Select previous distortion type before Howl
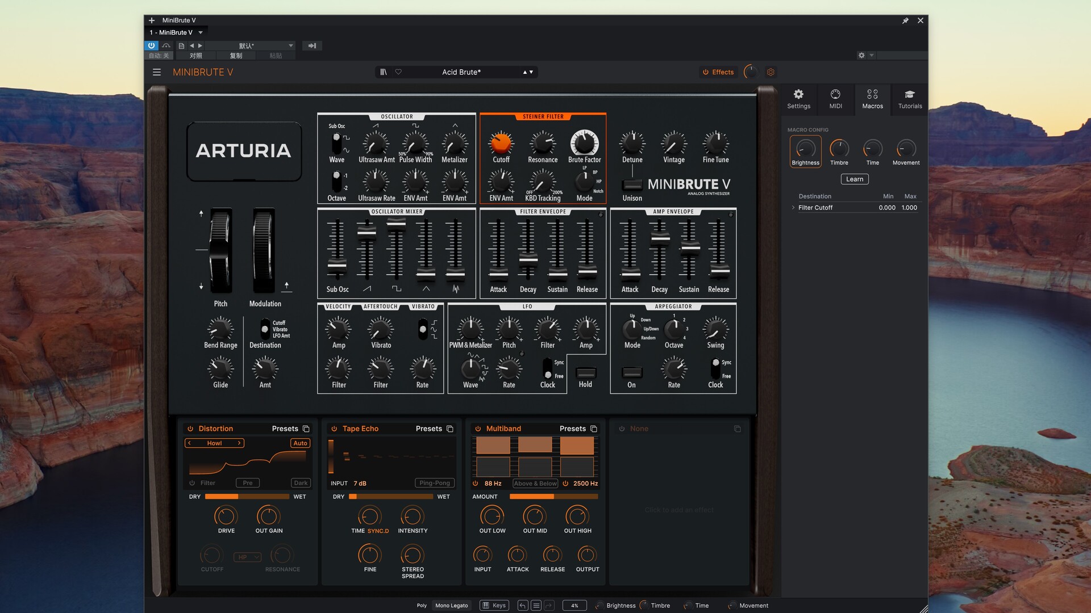Screen dimensions: 1091x613 (190, 443)
